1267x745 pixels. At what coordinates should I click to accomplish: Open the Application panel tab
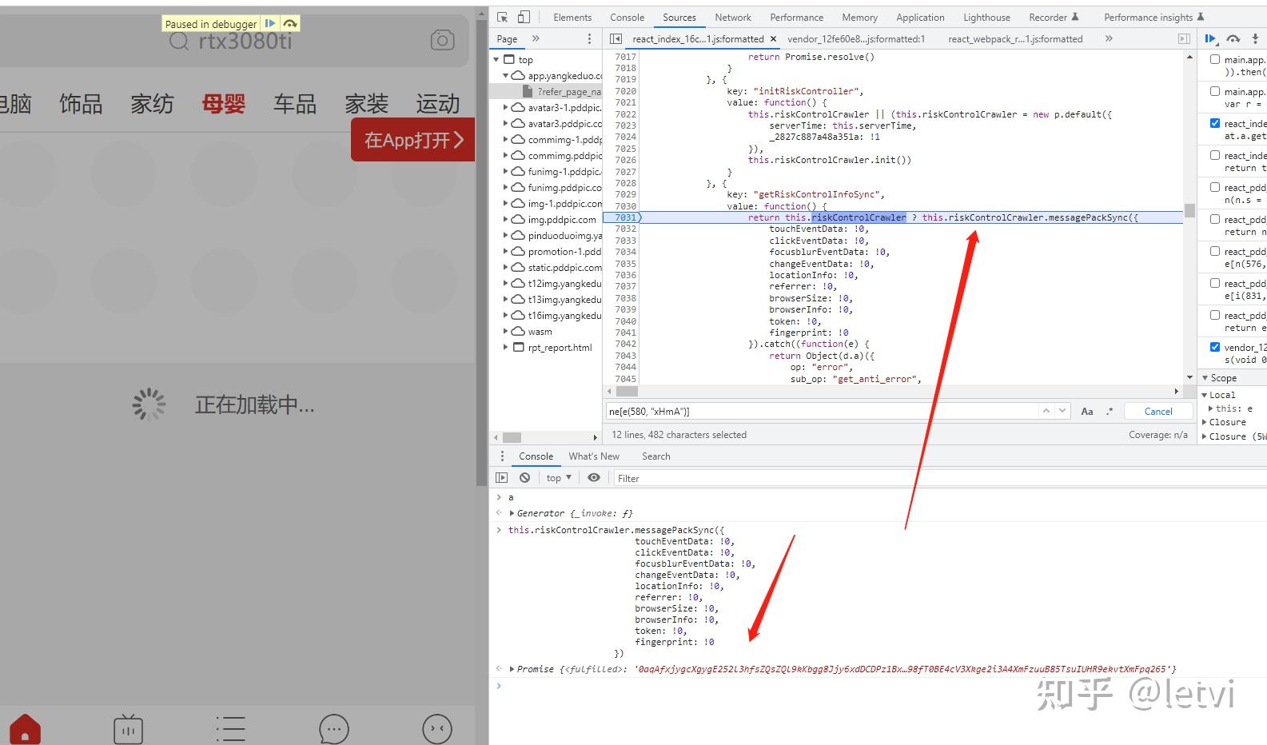[x=920, y=17]
